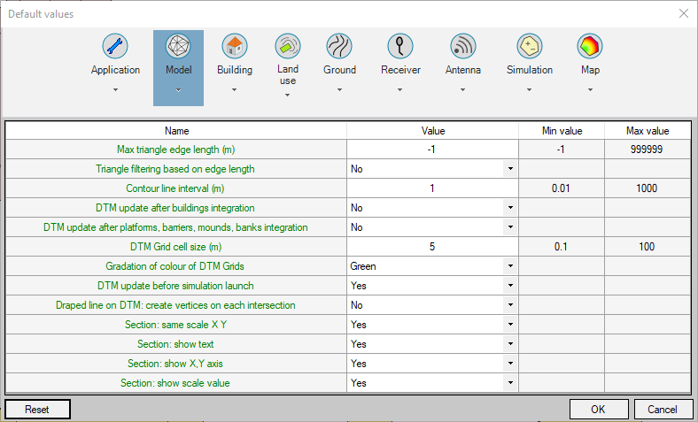Expand the arrow under Application
This screenshot has height=422, width=698.
pos(115,90)
